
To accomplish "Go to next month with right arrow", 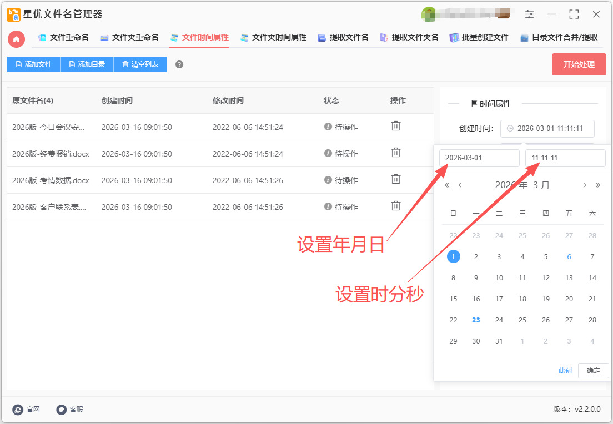I will 585,185.
